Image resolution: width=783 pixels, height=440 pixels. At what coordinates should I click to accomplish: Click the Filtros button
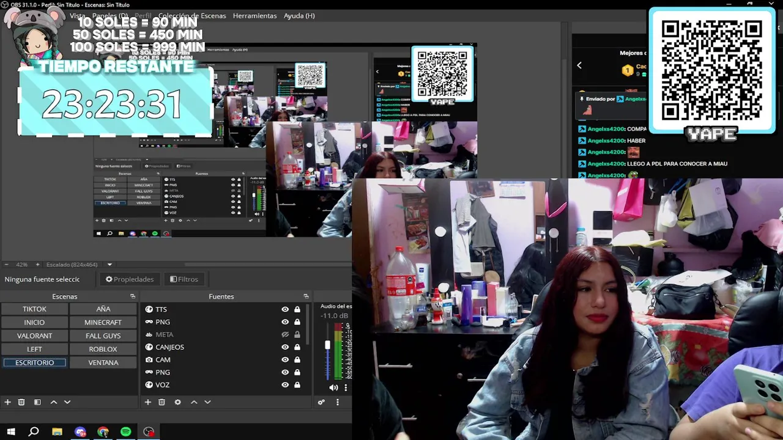(x=184, y=279)
